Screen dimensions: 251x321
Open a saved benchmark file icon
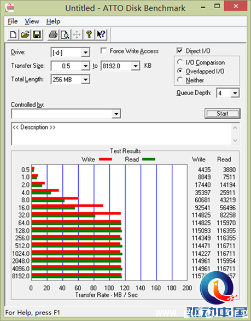(25, 34)
